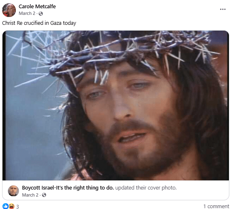Click the 'updated their cover photo' text
The height and width of the screenshot is (209, 231).
[146, 188]
